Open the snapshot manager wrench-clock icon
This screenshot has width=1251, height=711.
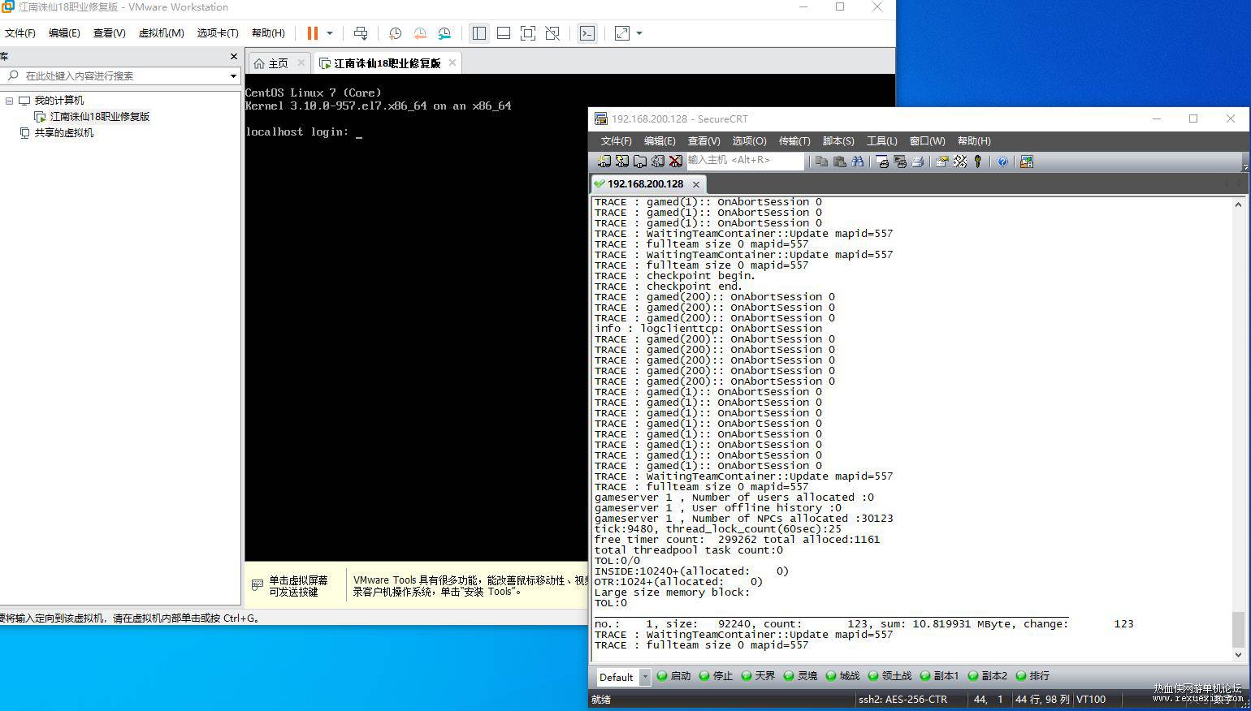tap(444, 33)
